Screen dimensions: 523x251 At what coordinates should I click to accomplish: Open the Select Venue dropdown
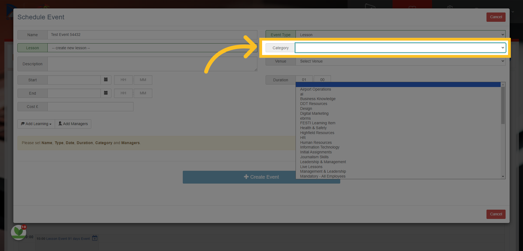click(x=400, y=61)
